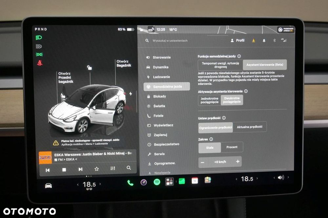Decrease speed offset with minus button
The height and width of the screenshot is (218, 328).
(202, 162)
